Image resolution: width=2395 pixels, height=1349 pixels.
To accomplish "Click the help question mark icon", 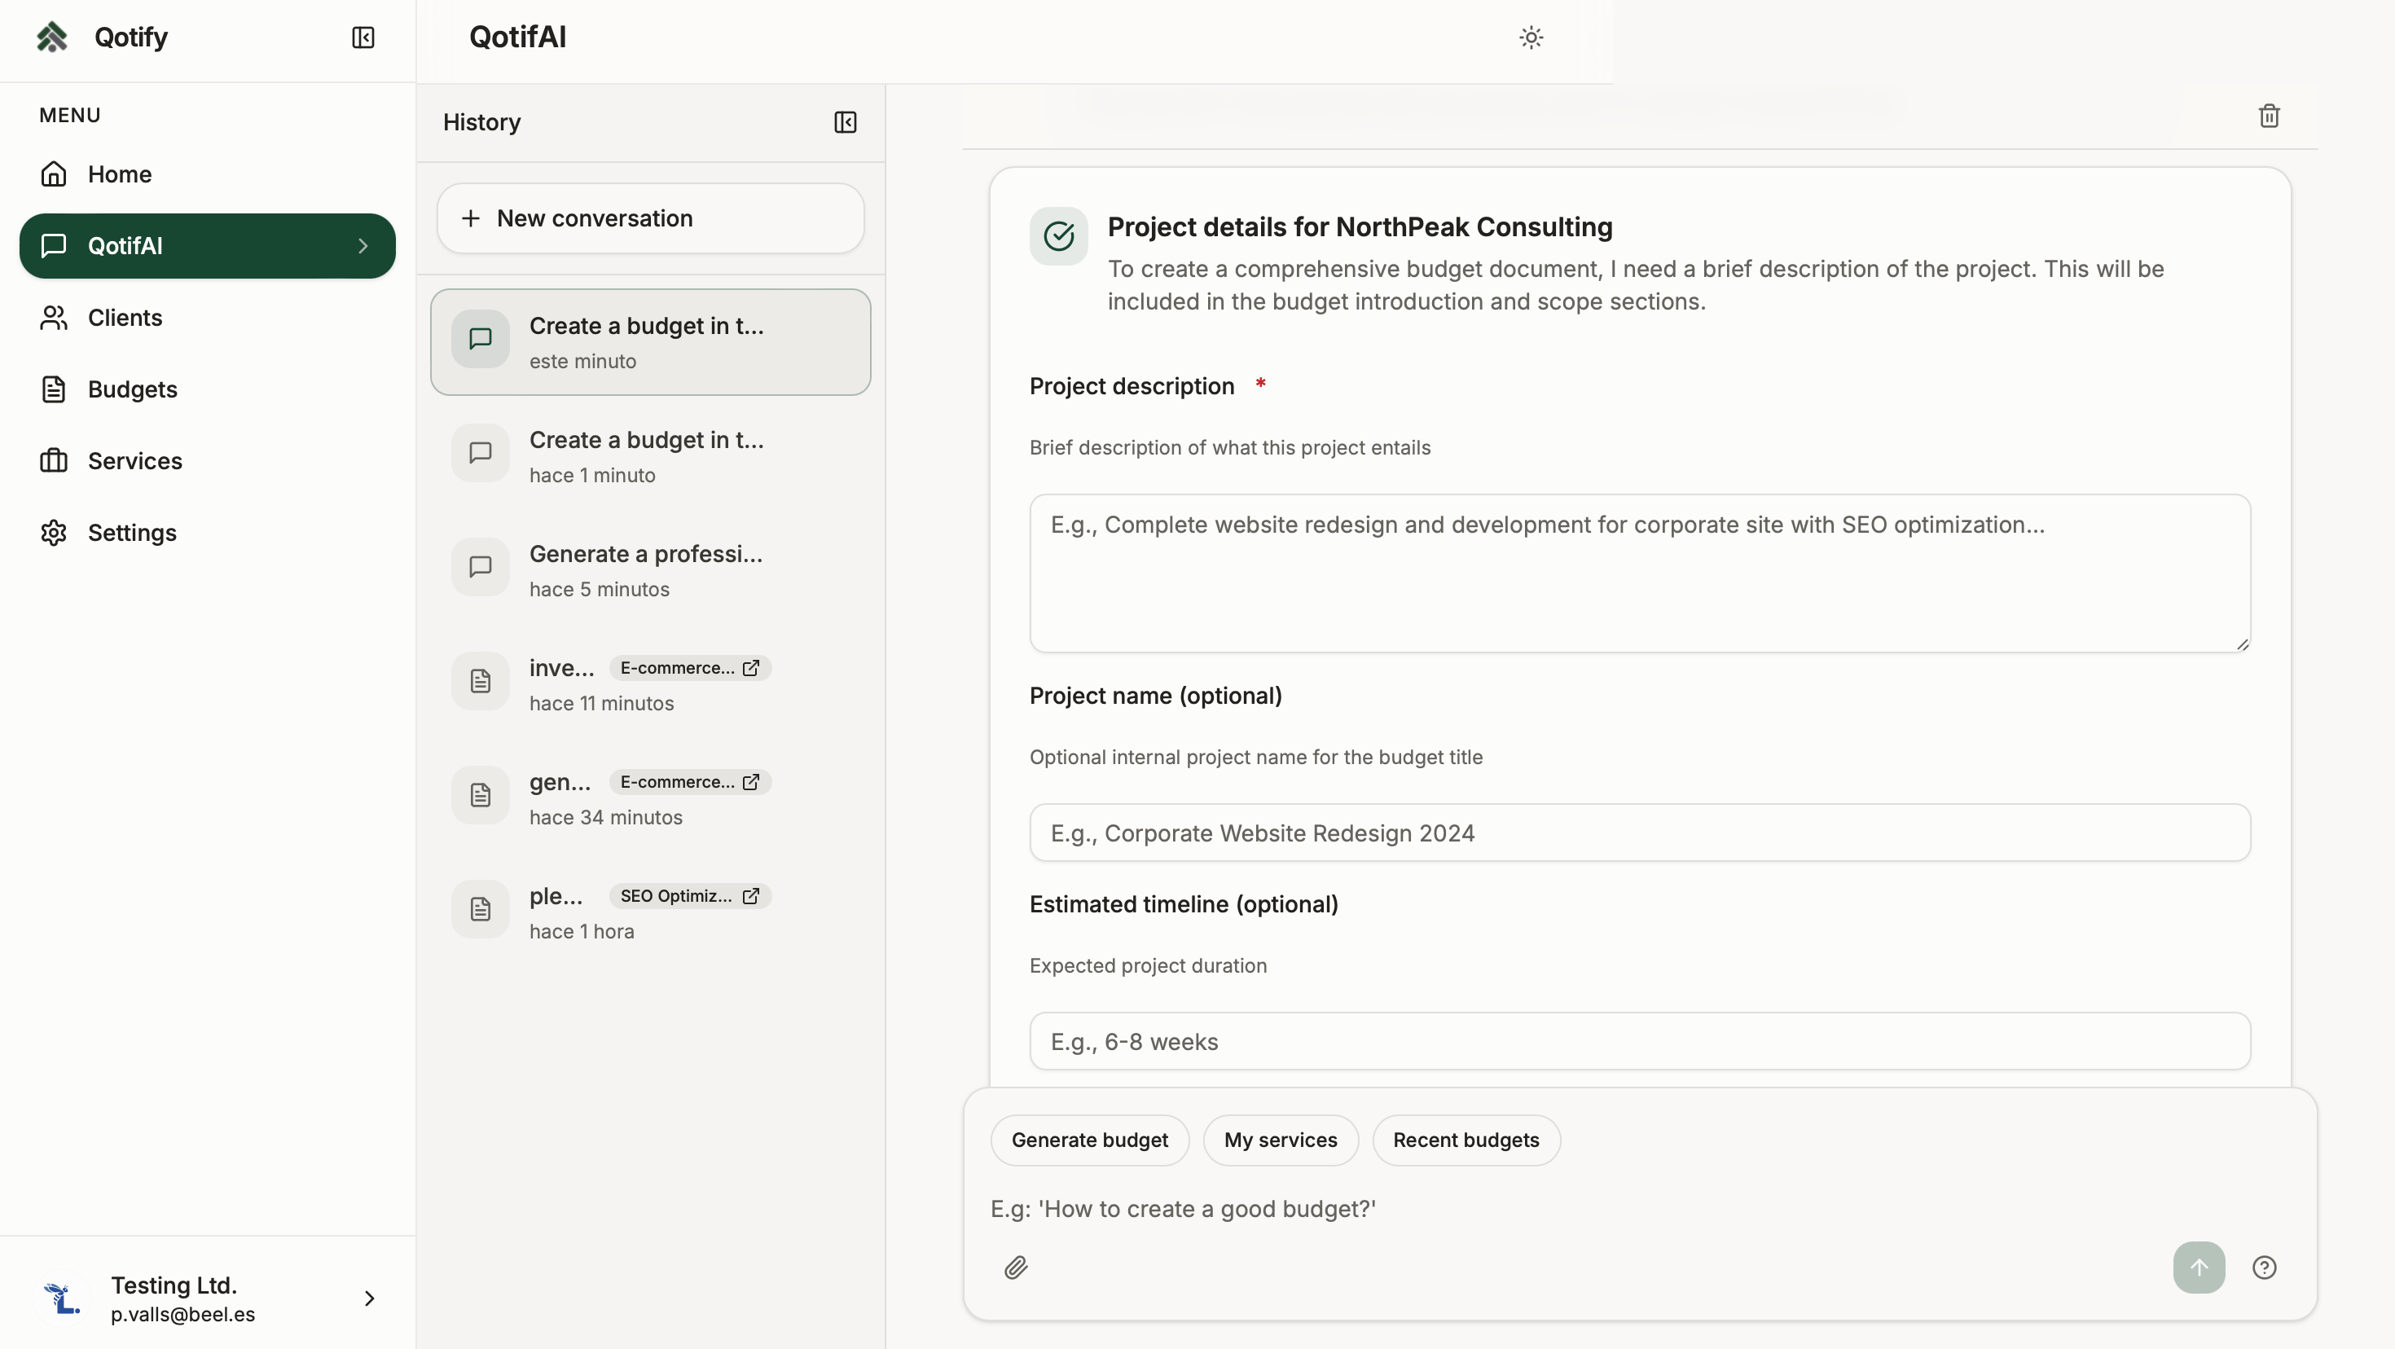I will [x=2264, y=1268].
